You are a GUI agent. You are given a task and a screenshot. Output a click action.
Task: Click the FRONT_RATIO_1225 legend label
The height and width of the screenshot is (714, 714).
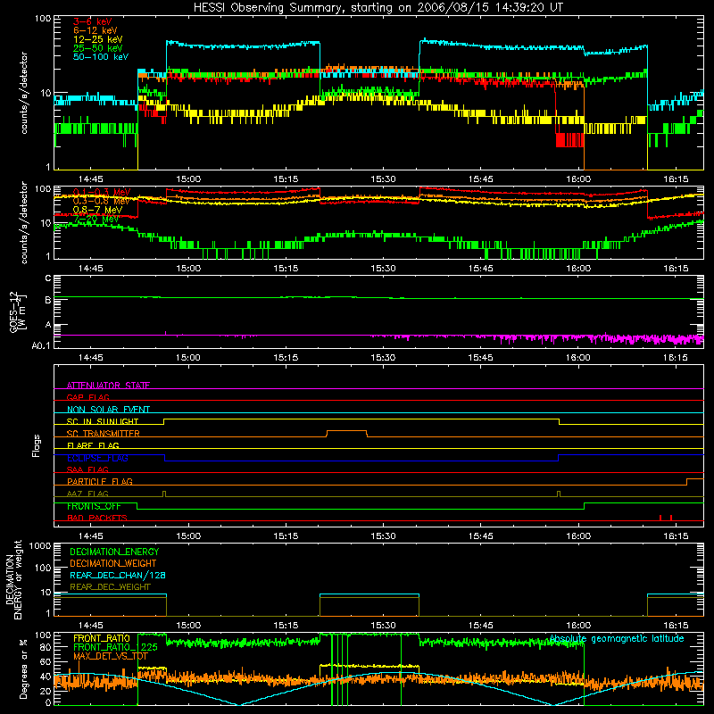115,647
